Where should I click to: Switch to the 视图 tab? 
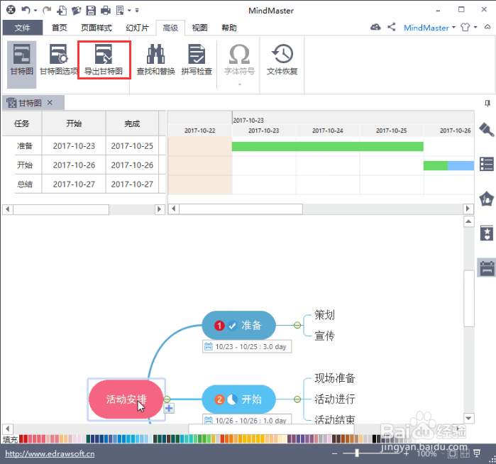point(199,28)
